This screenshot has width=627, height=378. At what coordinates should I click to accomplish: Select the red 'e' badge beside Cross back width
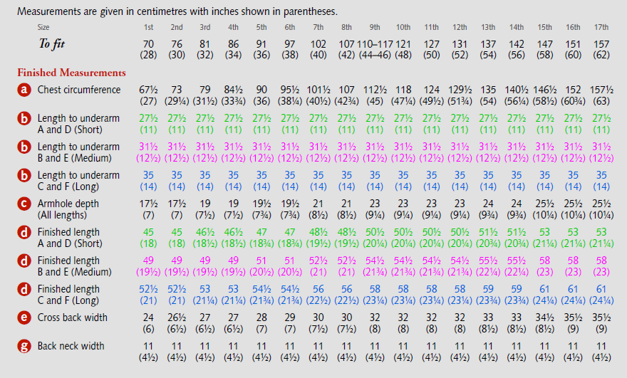pos(25,317)
